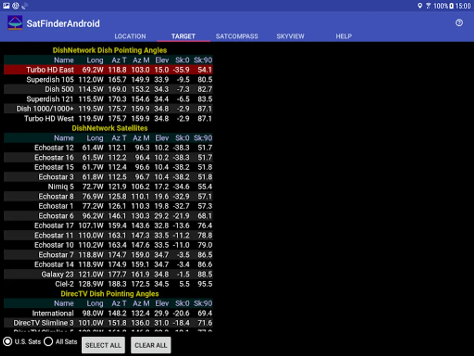The width and height of the screenshot is (474, 356).
Task: Select the Turbo HD East row
Action: coord(108,70)
